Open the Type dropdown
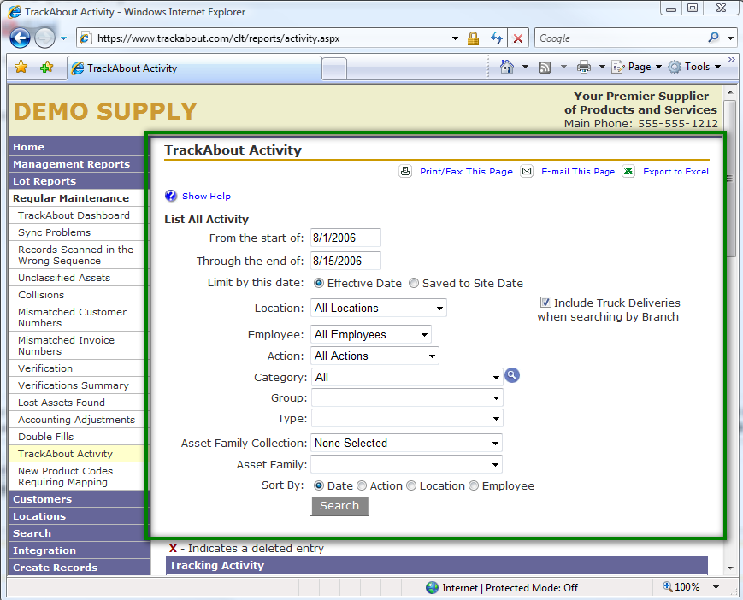This screenshot has width=743, height=600. coord(407,418)
